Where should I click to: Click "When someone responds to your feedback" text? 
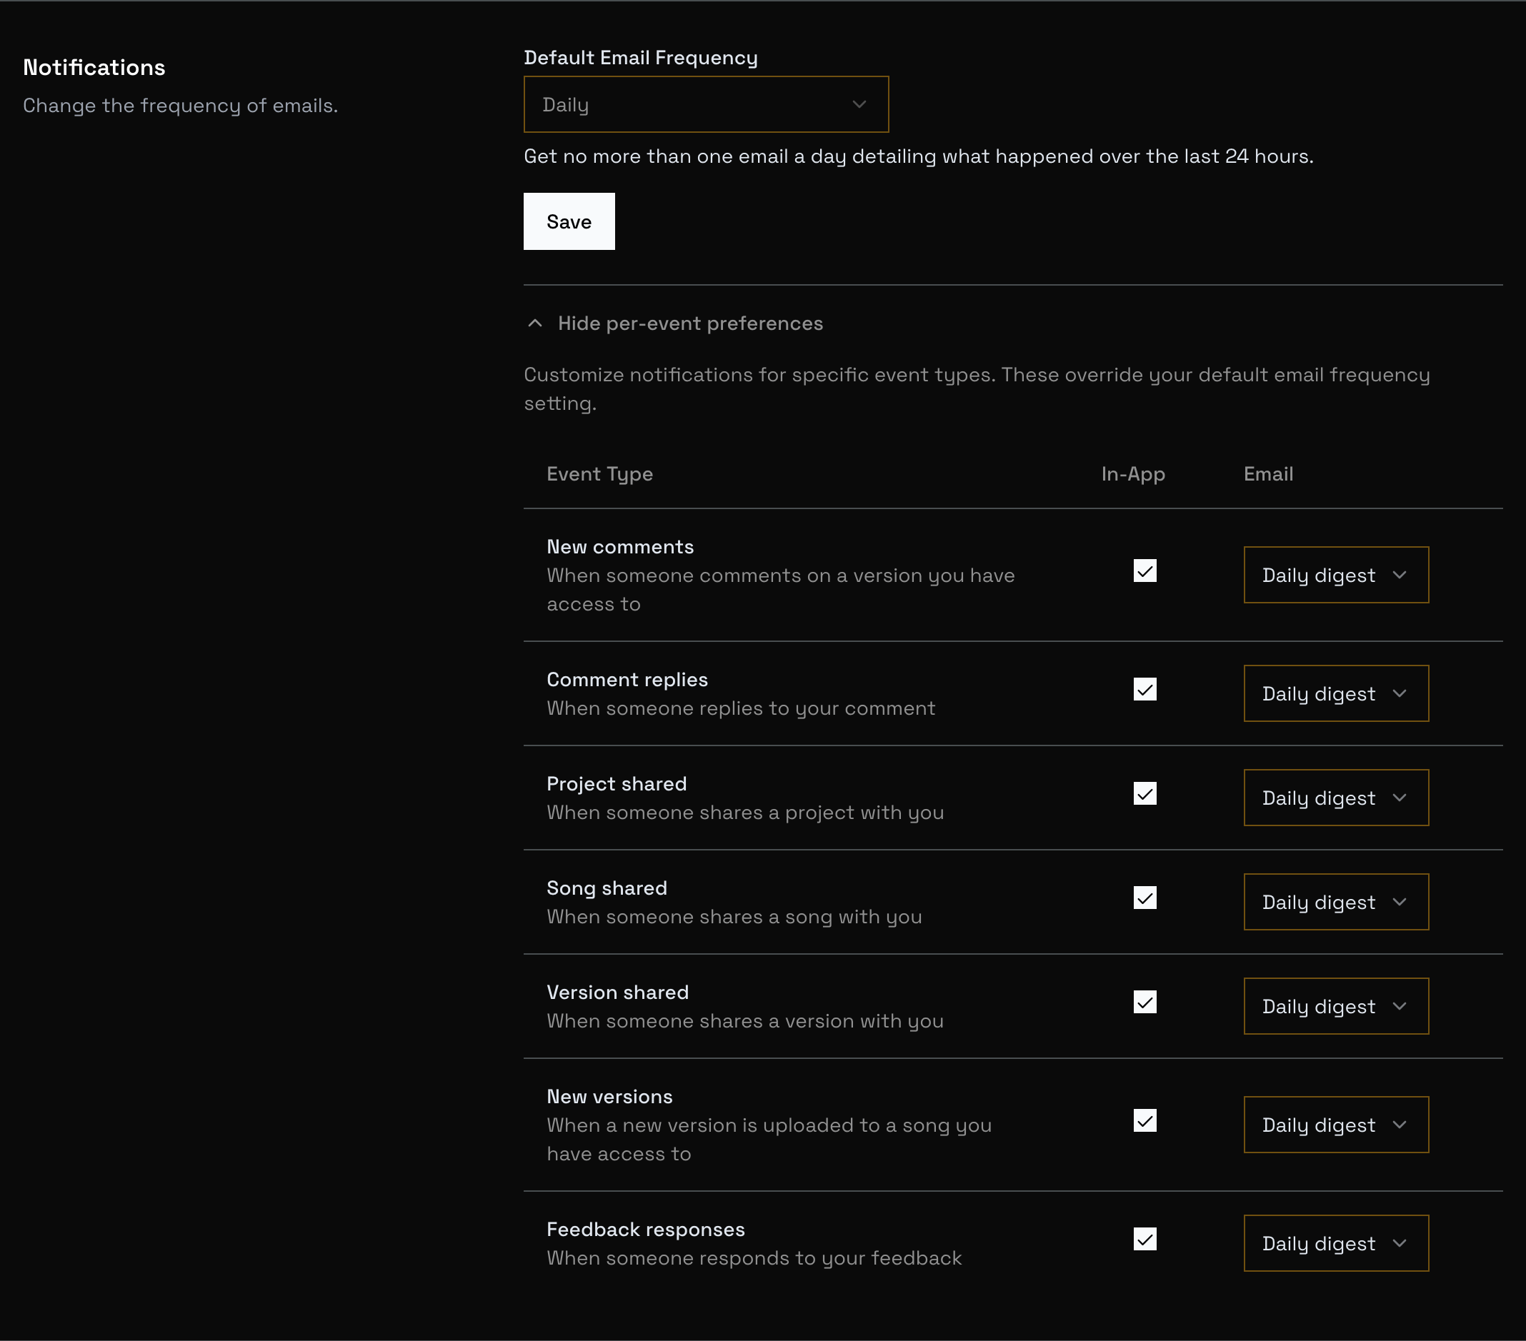pos(754,1258)
